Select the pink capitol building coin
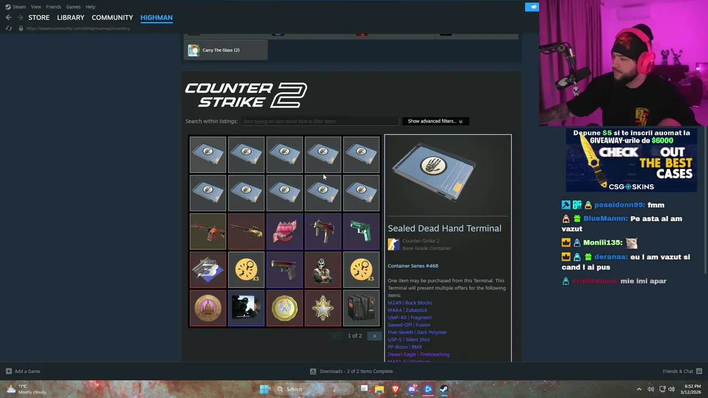The height and width of the screenshot is (398, 708). 208,308
